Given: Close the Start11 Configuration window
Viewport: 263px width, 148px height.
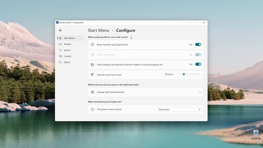Looking at the screenshot, I should [x=204, y=23].
